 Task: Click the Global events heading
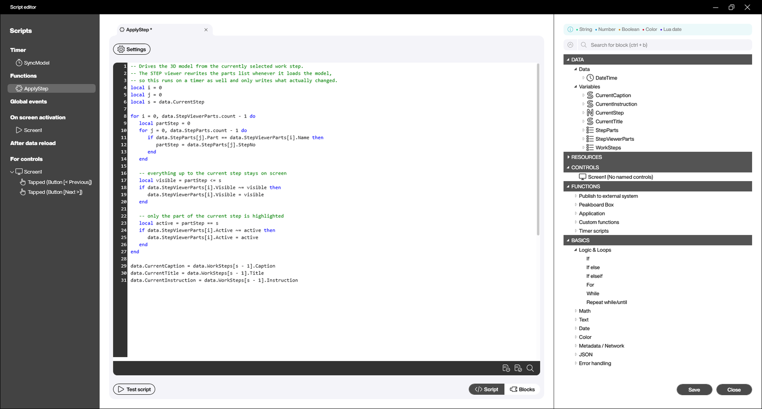29,101
